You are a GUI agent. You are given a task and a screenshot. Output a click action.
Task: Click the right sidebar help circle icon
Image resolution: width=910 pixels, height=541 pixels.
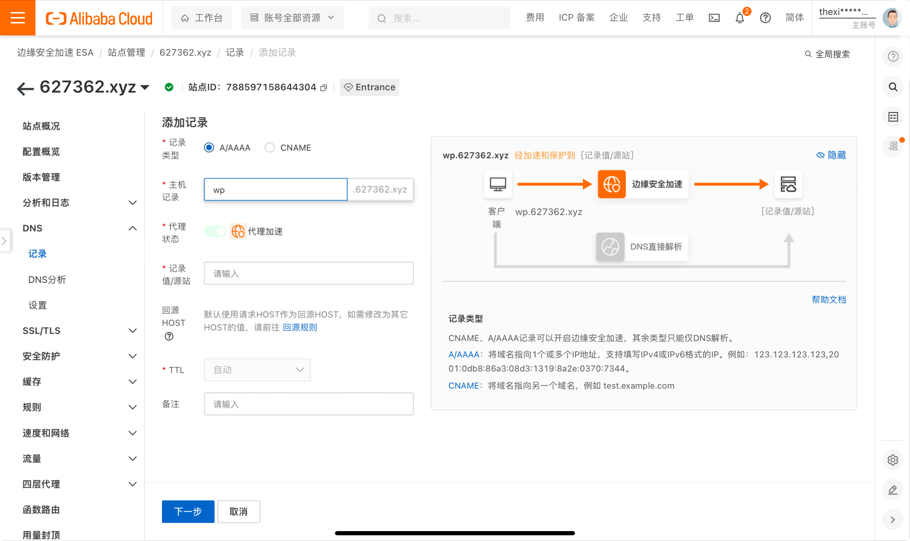pyautogui.click(x=893, y=57)
